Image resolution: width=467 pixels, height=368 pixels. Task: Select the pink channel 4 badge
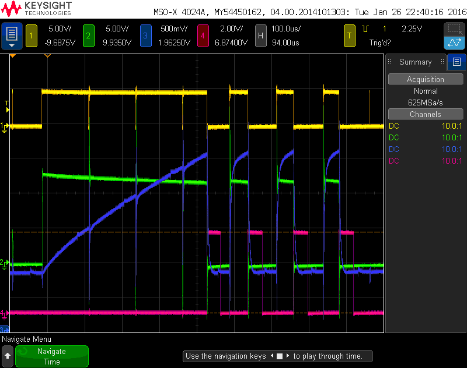click(x=203, y=37)
